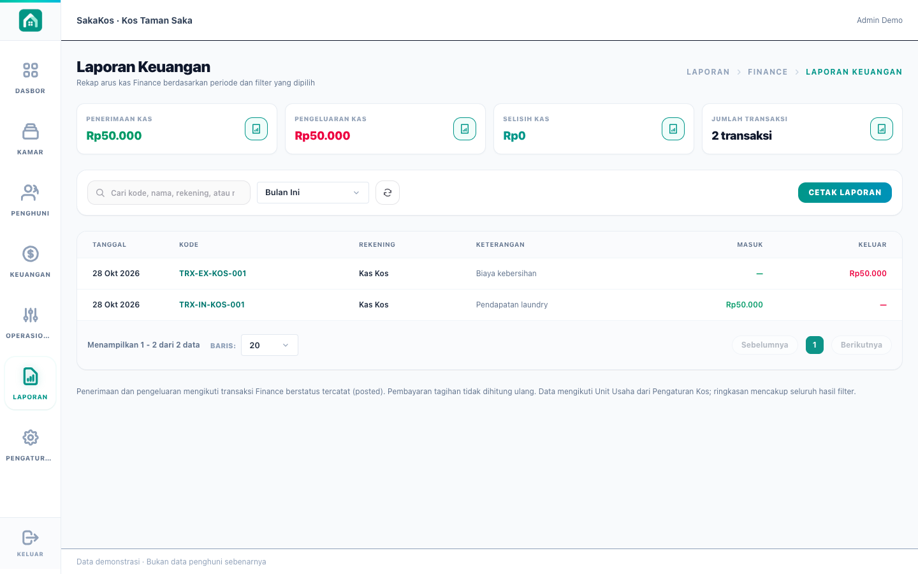Open transaction TRX-IN-KOS-001 link

click(212, 305)
